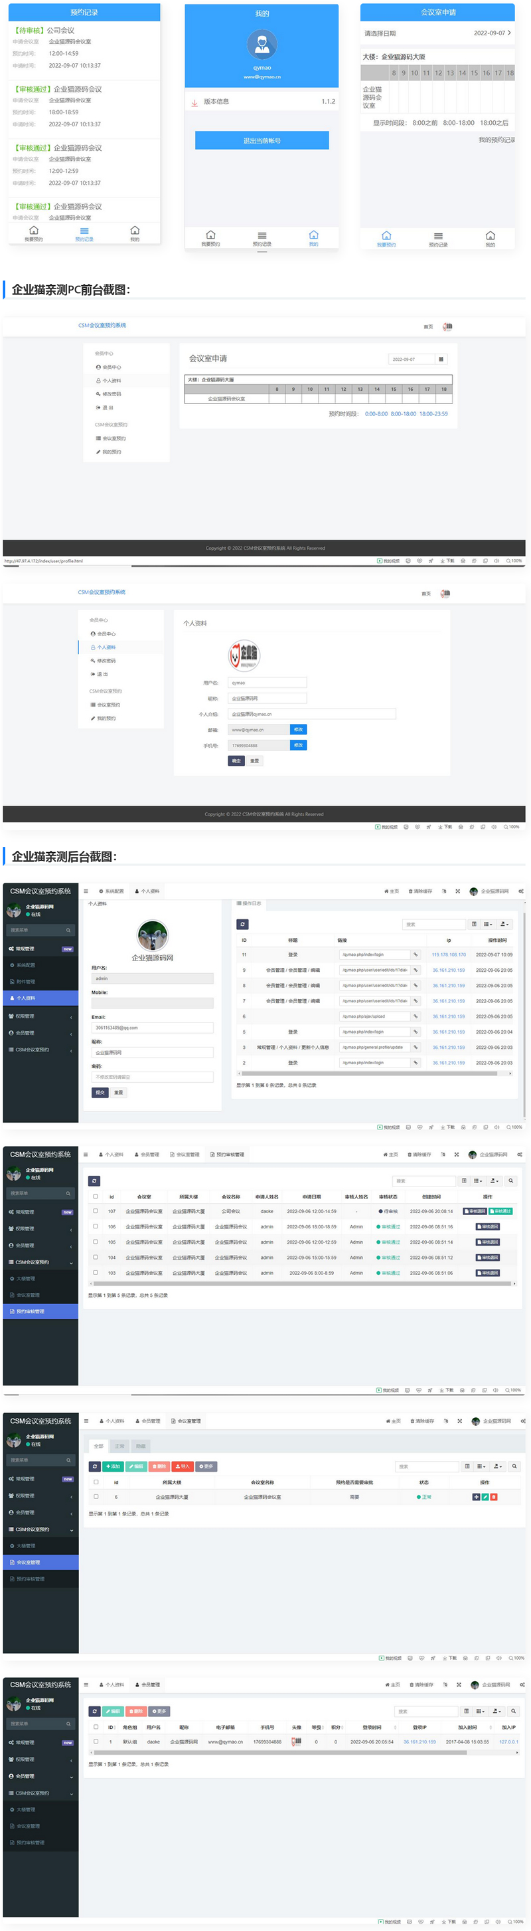
Task: Click the 企业猫 logo profile picture in 个人资料
Action: (x=244, y=655)
